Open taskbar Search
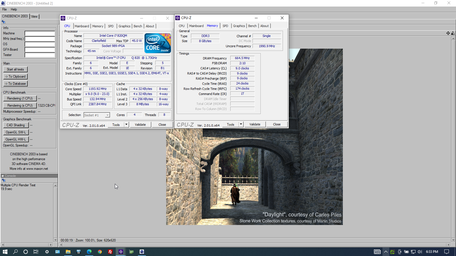Screen dimensions: 456x256 (x=15, y=252)
